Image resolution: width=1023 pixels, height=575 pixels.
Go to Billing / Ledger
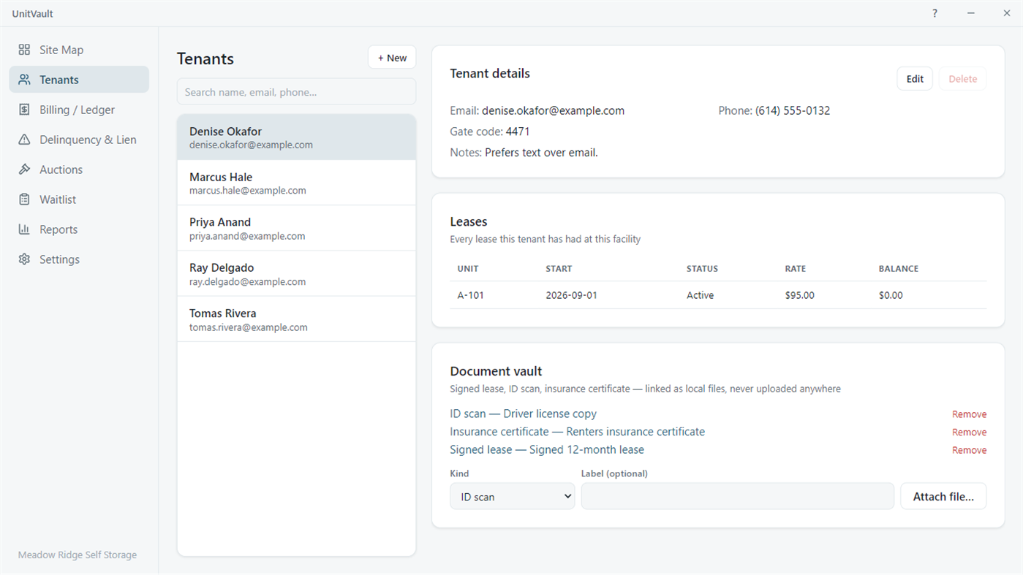coord(79,110)
